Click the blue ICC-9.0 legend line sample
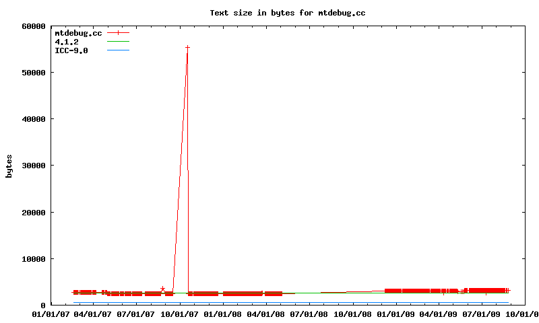539x323 pixels. pyautogui.click(x=118, y=50)
